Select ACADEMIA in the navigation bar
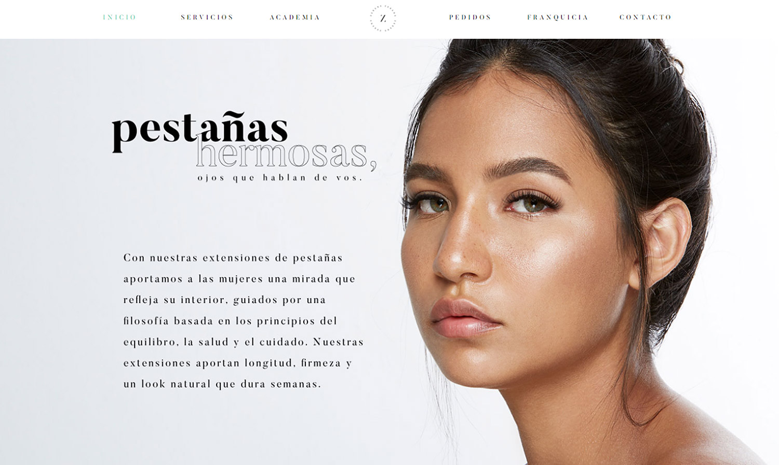779x465 pixels. pyautogui.click(x=295, y=17)
